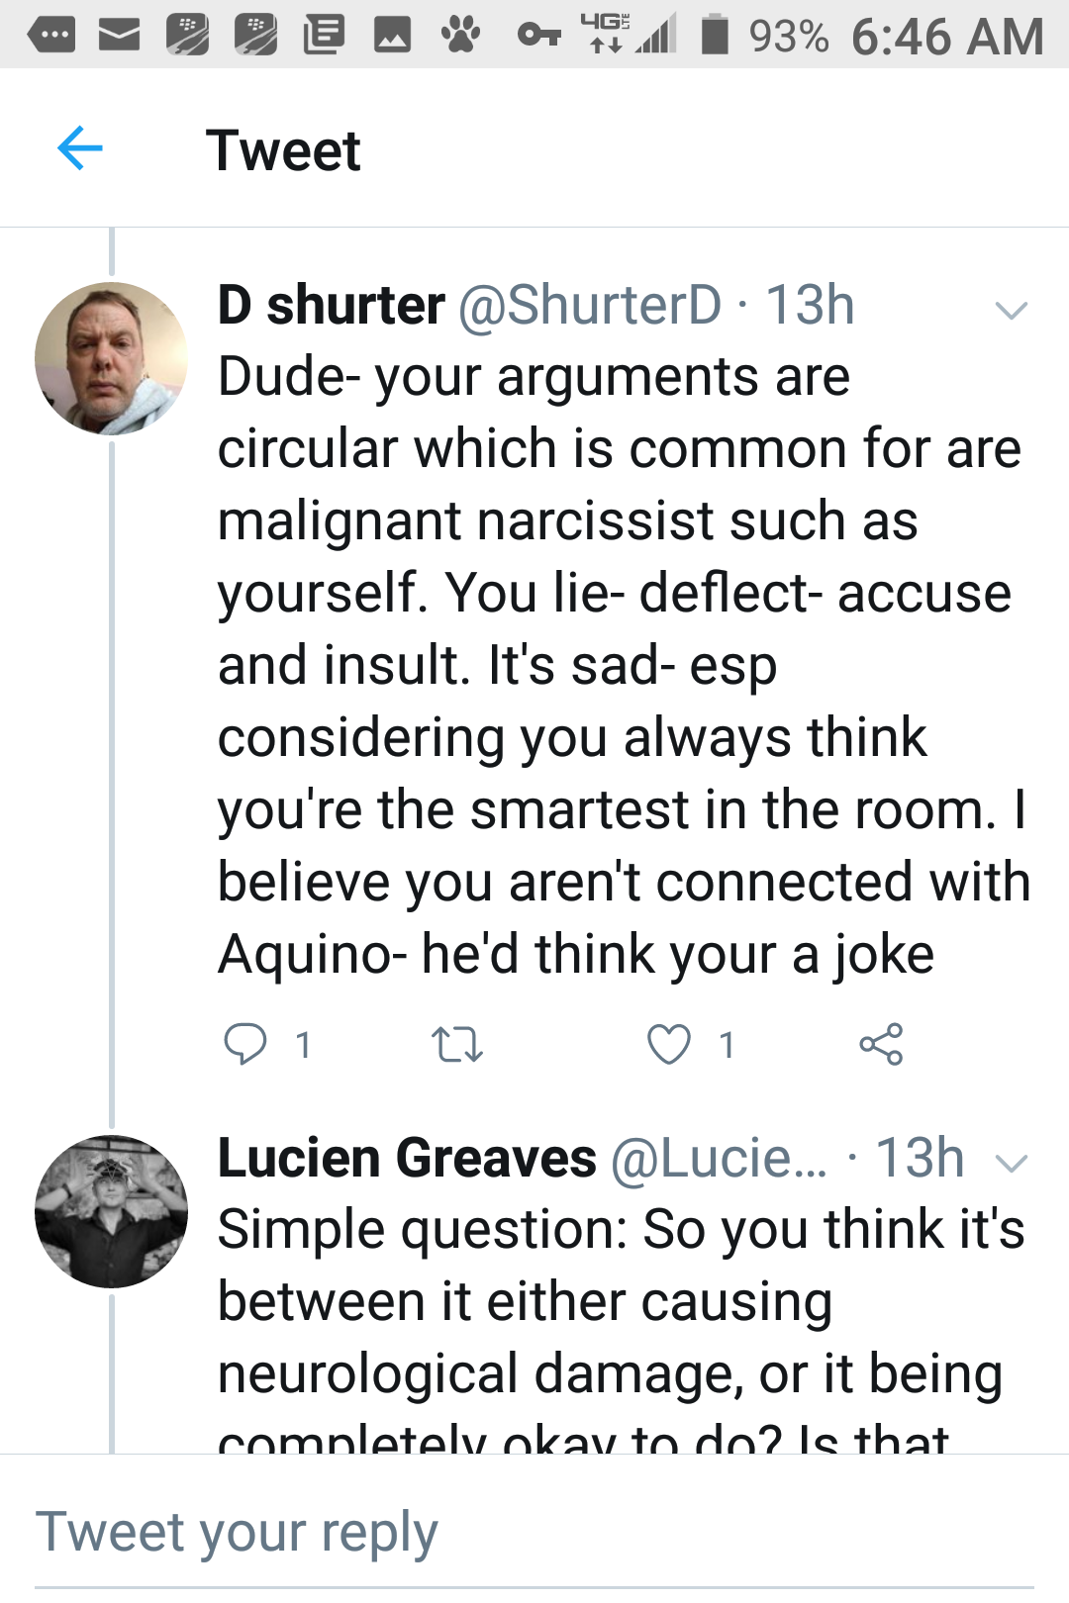
Task: Expand Lucien Greaves tweet options chevron
Action: point(1011,1163)
